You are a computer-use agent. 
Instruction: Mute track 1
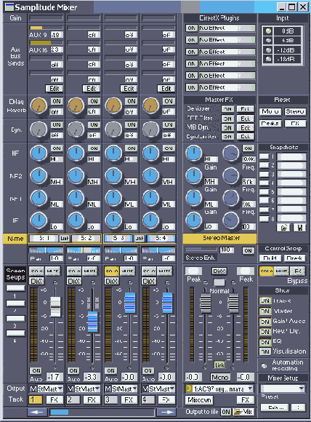tap(52, 271)
